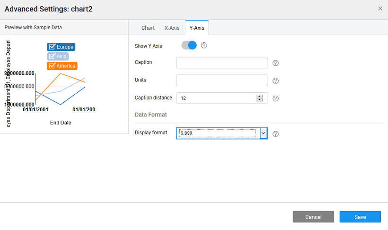Switch to the Chart tab
The width and height of the screenshot is (388, 230).
coord(148,28)
